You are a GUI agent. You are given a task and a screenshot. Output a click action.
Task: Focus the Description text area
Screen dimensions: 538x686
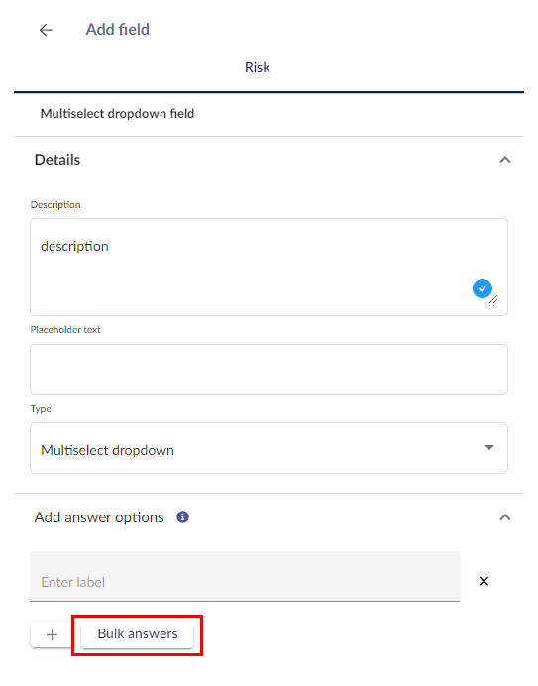click(269, 267)
